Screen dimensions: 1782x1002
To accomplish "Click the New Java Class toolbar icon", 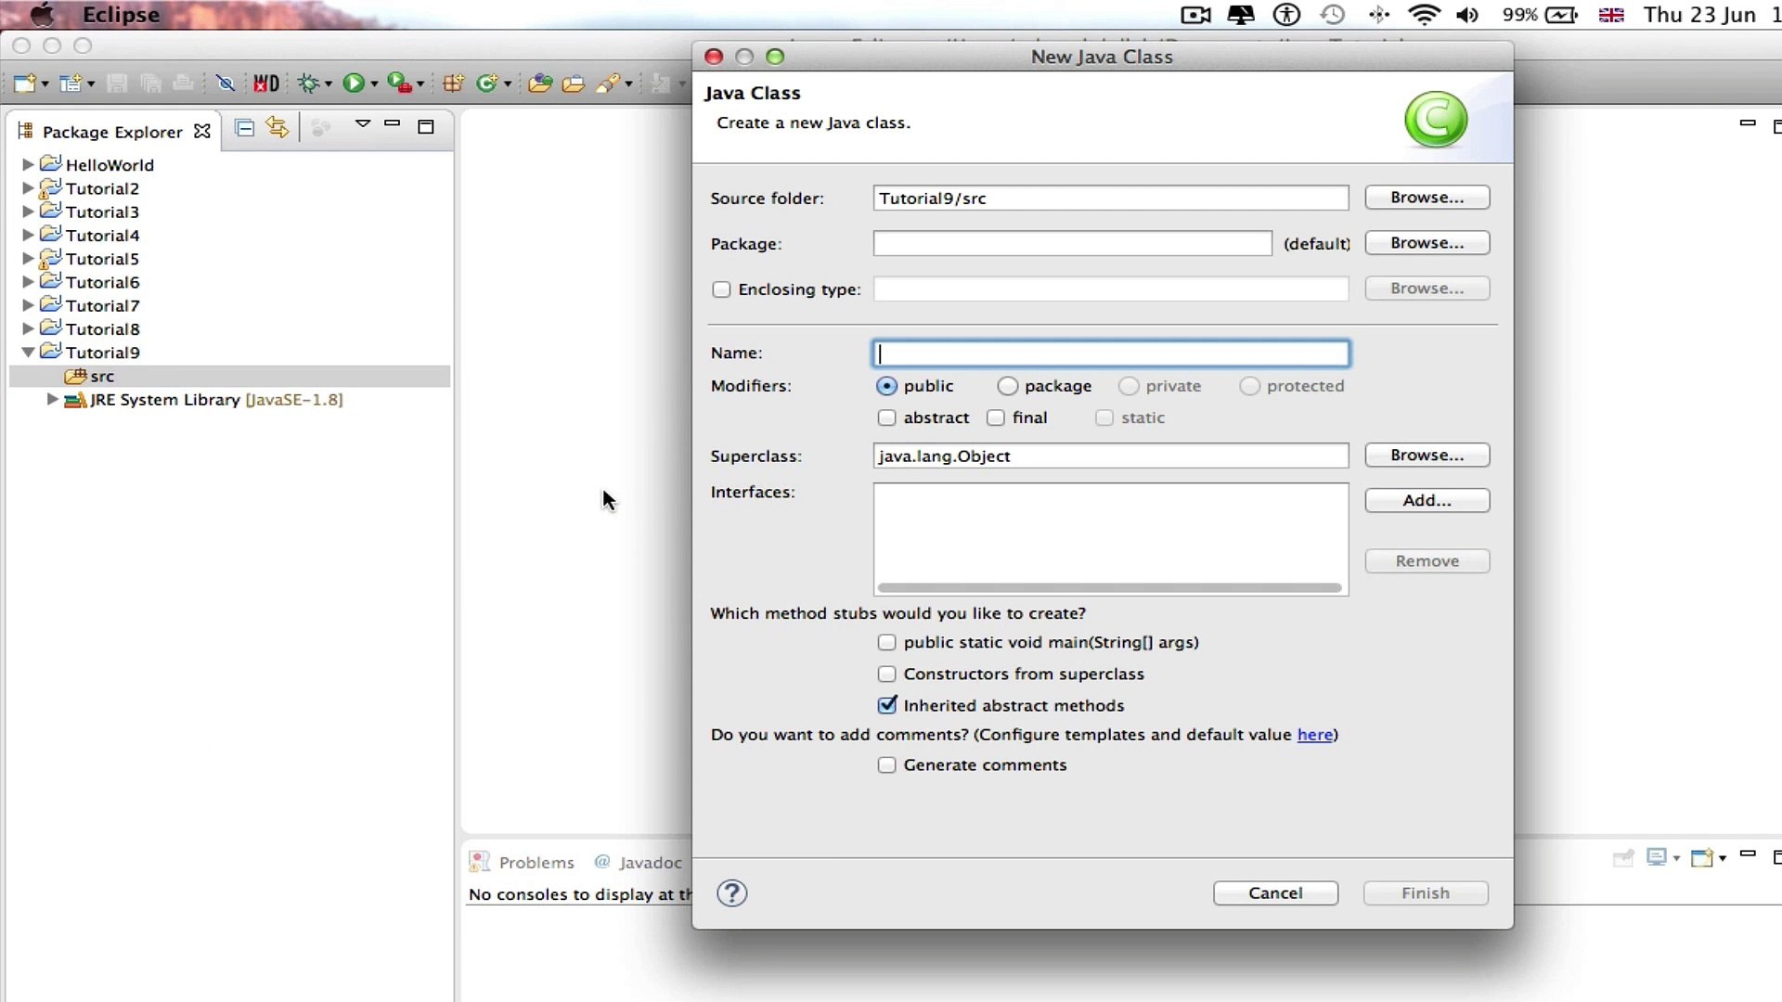I will (487, 83).
